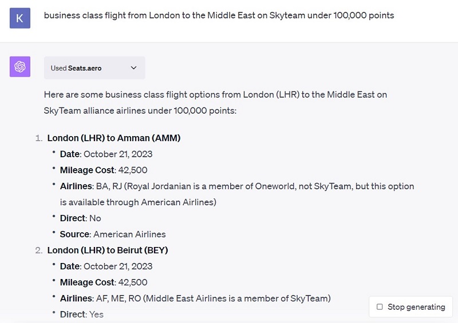Image resolution: width=458 pixels, height=323 pixels.
Task: Click the ChatGPT assistant logo icon
Action: coord(20,66)
